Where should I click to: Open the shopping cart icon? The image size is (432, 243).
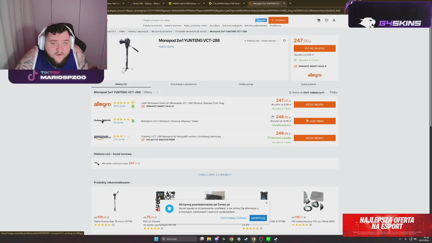319,20
